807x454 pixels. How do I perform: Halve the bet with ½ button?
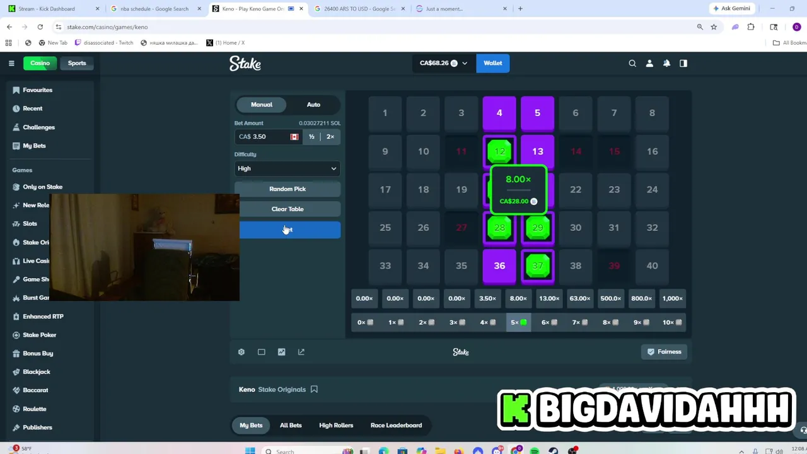(311, 137)
